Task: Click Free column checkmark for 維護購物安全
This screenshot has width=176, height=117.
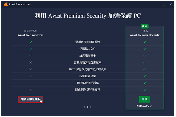Action: pyautogui.click(x=31, y=56)
